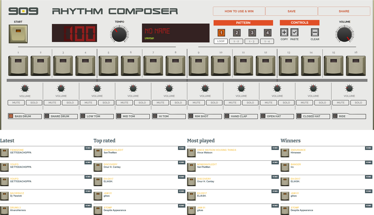Clear the current pattern with CLEAR icon
The width and height of the screenshot is (374, 215).
315,32
